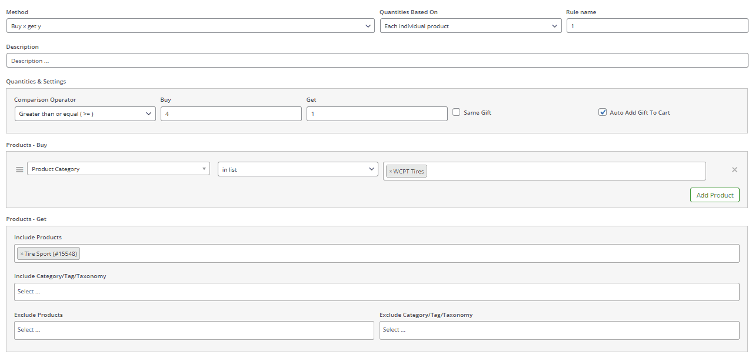Remove the WCPT Tires tag

(x=390, y=172)
